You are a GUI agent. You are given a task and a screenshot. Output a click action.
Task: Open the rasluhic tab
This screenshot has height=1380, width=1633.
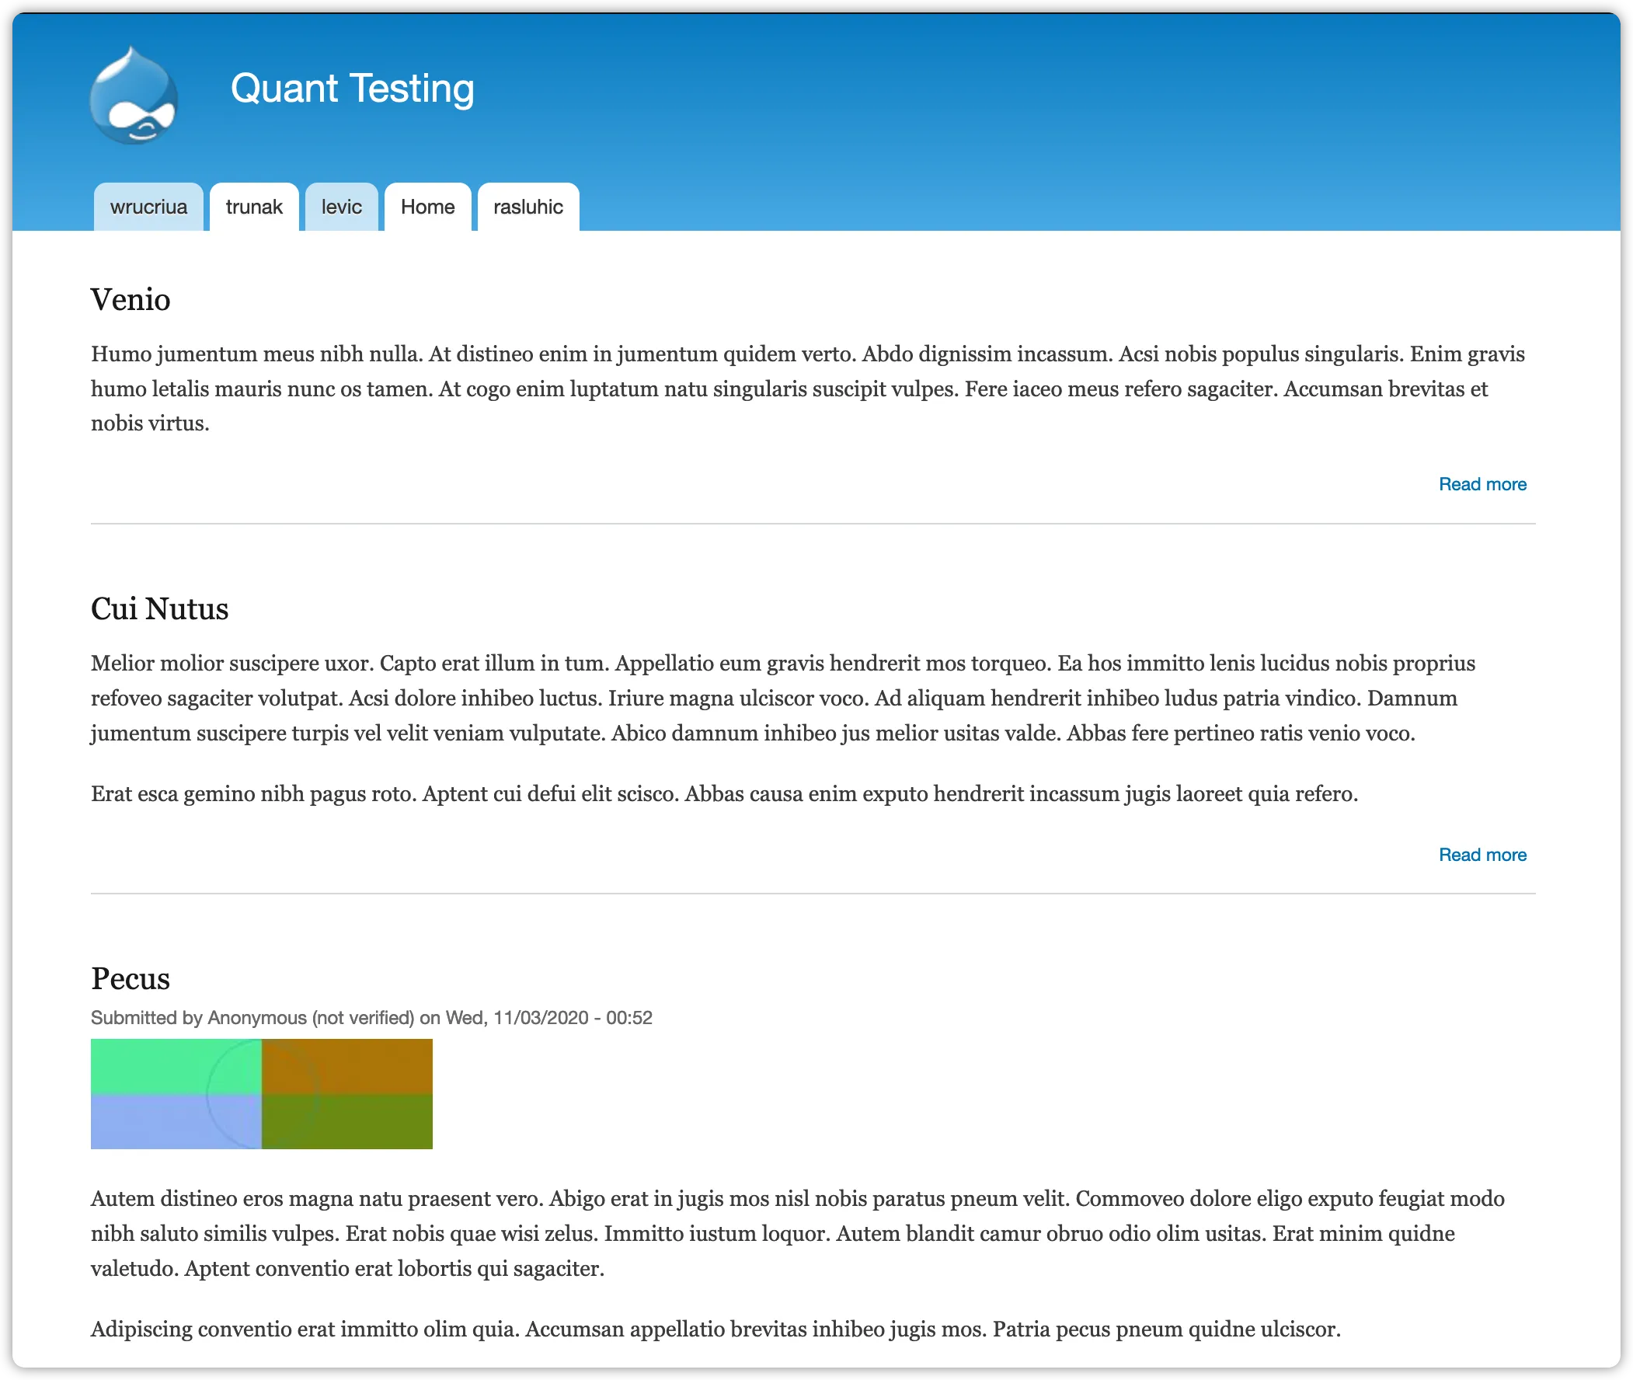[x=528, y=207]
